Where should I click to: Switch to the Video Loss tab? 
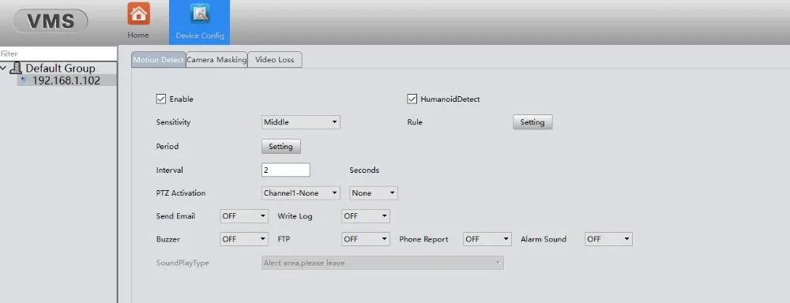(275, 59)
